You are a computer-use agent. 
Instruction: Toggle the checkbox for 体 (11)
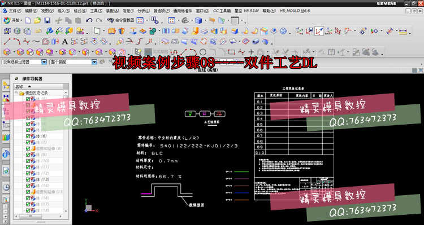28,167
